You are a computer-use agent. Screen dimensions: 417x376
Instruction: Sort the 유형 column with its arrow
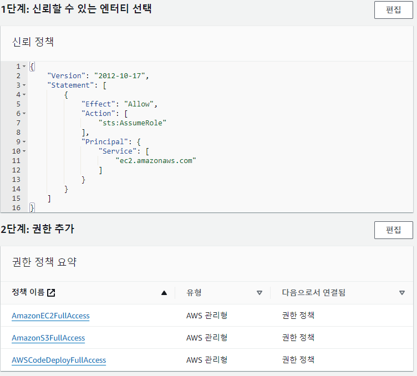(260, 293)
